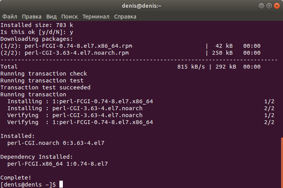Open the Вид menu
The image size is (283, 188).
51,17
